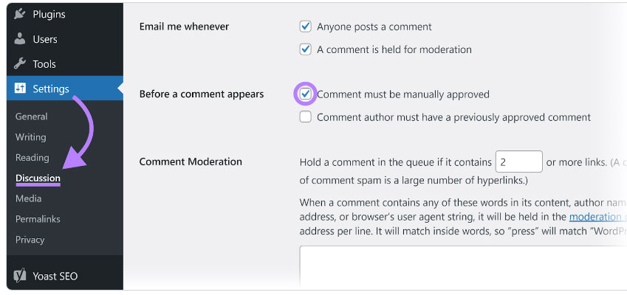Open Reading settings submenu item

coord(32,158)
